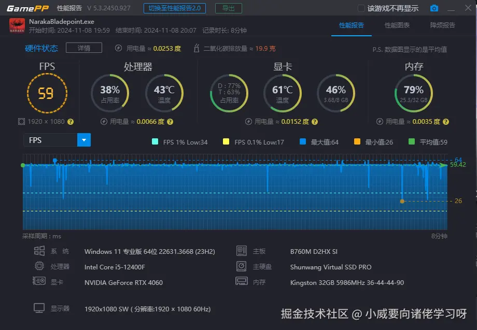This screenshot has height=330, width=477.
Task: Click the help icon beside memory power 0.0035
Action: click(446, 122)
